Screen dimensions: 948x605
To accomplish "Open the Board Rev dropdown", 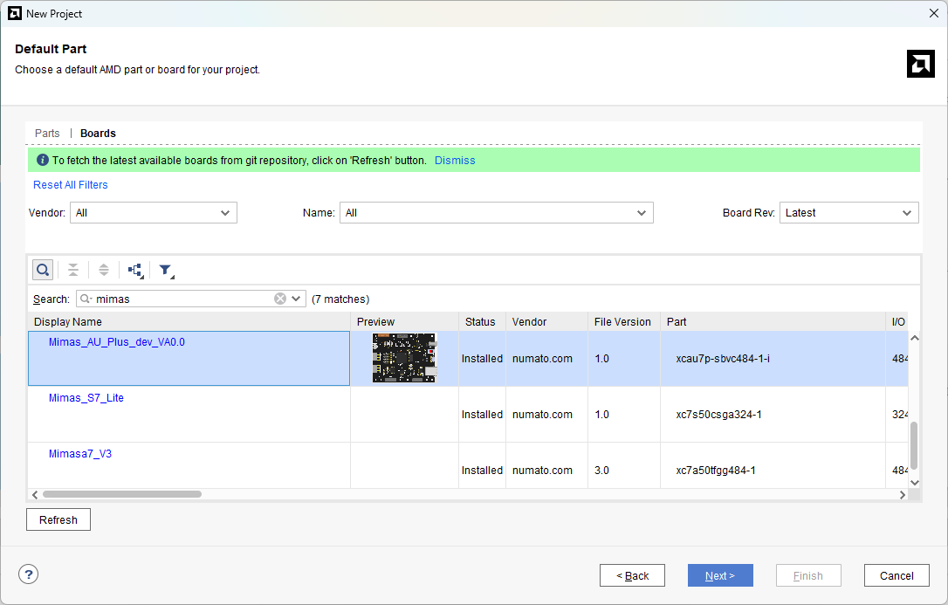I will 848,213.
